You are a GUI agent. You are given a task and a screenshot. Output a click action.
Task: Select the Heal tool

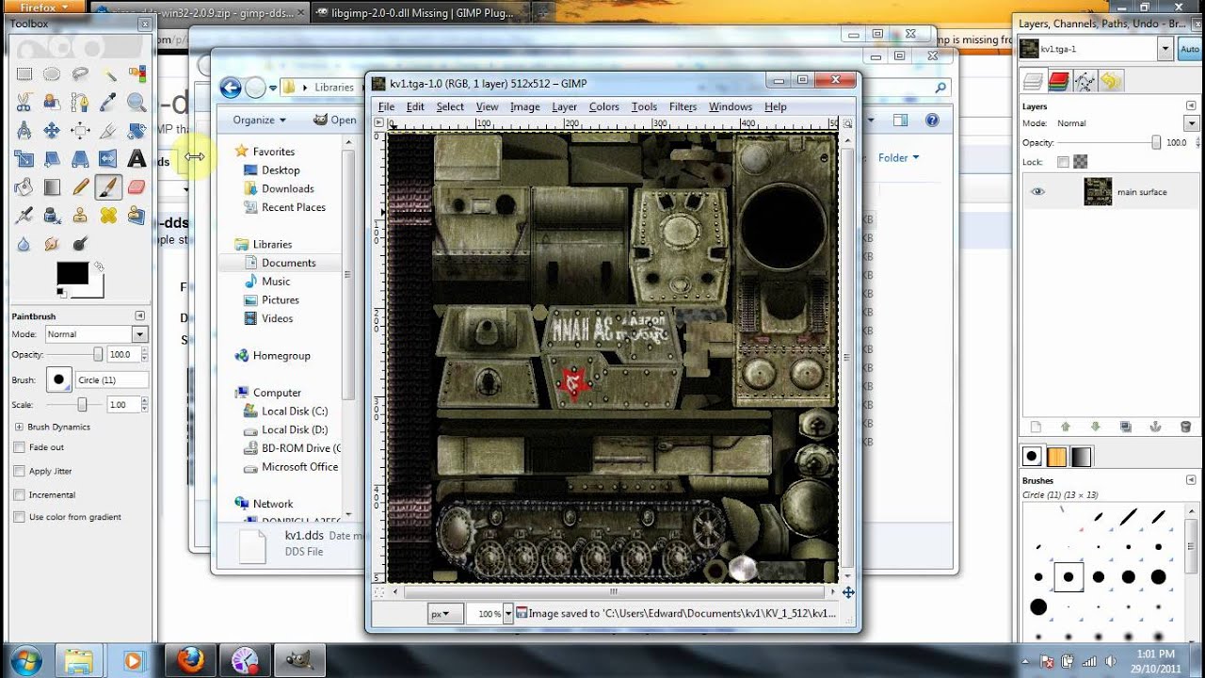point(108,215)
